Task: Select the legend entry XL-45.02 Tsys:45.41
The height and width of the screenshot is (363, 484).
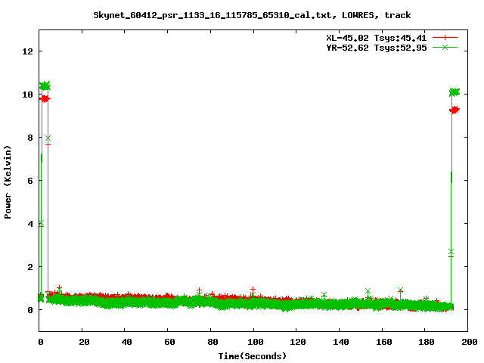Action: [x=377, y=38]
